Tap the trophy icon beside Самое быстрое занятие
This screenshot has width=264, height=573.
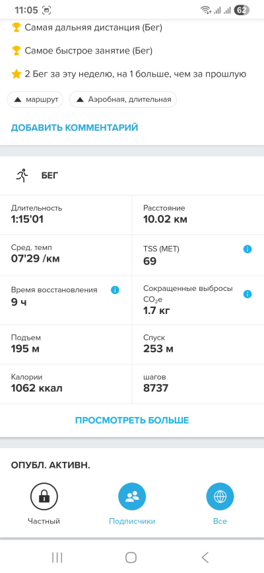(16, 51)
